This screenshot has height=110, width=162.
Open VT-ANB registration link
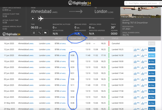63,50
